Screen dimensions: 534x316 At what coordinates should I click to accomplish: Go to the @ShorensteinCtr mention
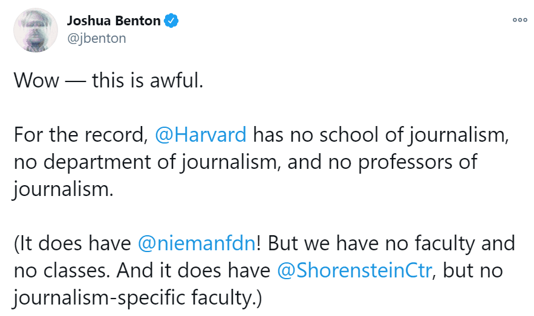click(354, 270)
